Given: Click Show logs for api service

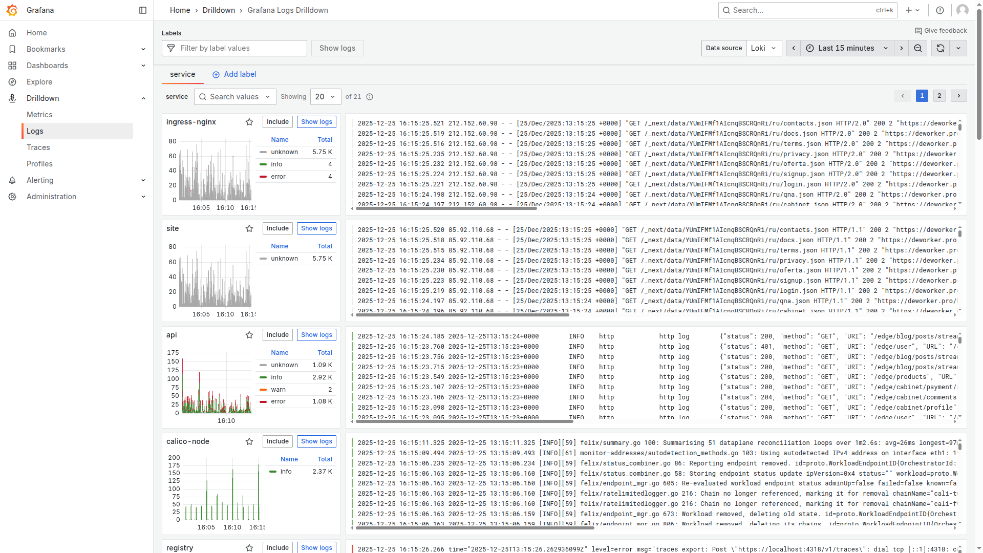Looking at the screenshot, I should (316, 335).
